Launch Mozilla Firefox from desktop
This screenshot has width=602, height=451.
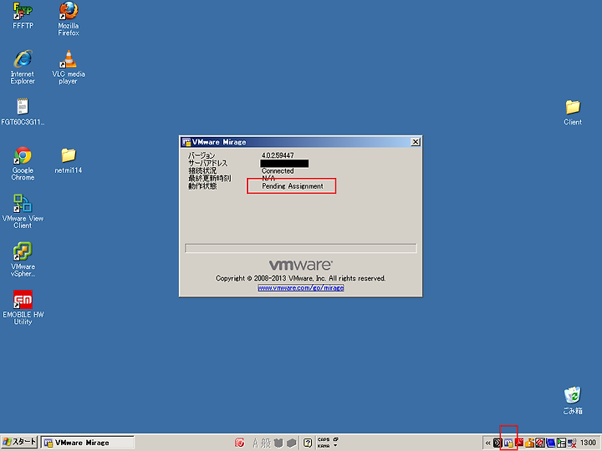pyautogui.click(x=69, y=18)
